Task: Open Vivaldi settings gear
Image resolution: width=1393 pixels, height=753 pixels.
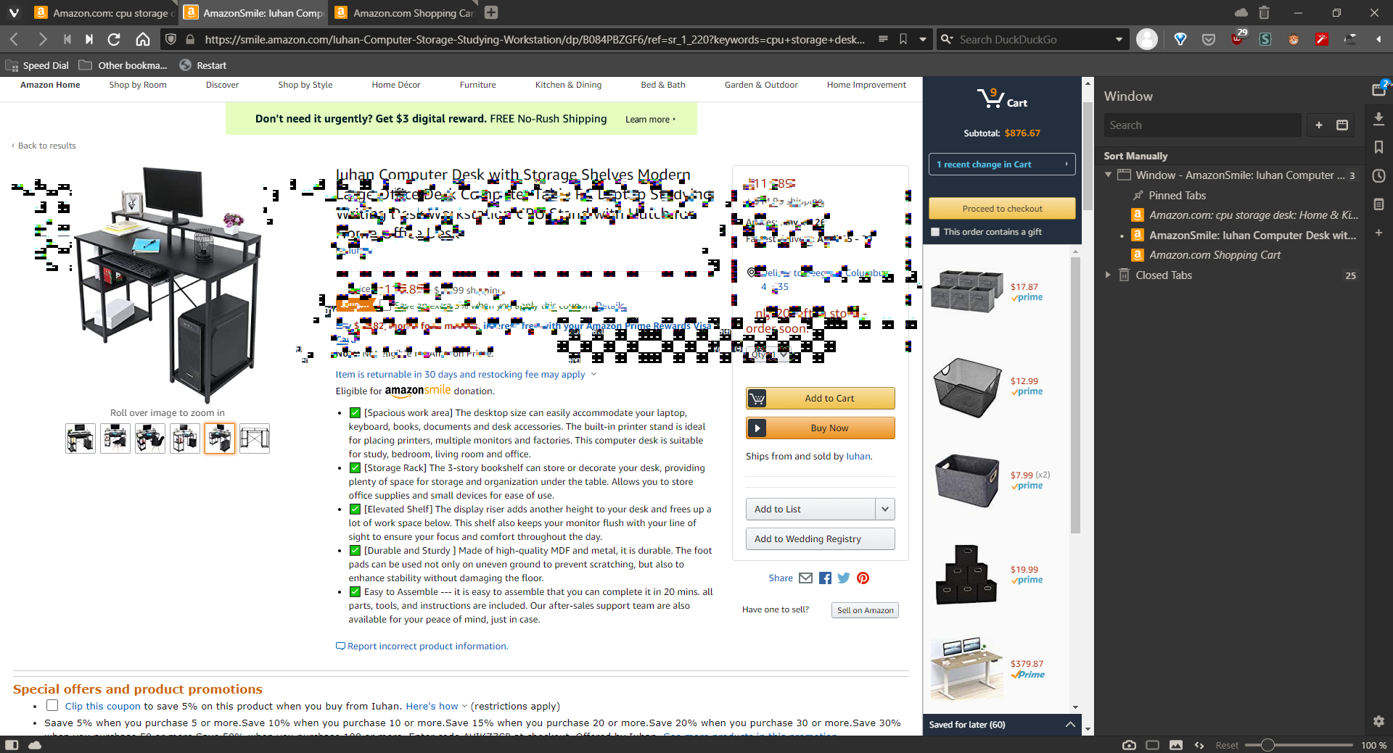Action: coord(1378,721)
